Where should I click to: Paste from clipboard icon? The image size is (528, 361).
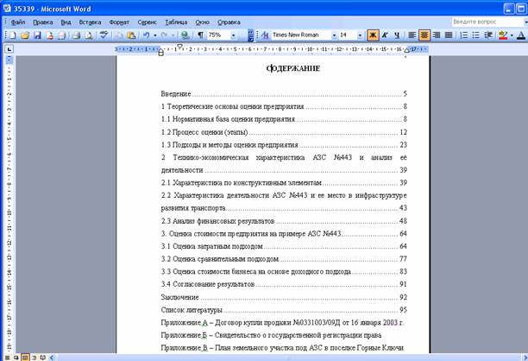(131, 35)
